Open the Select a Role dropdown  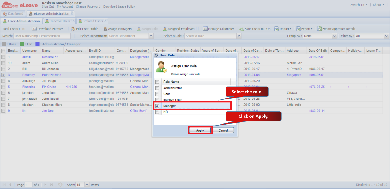click(239, 36)
